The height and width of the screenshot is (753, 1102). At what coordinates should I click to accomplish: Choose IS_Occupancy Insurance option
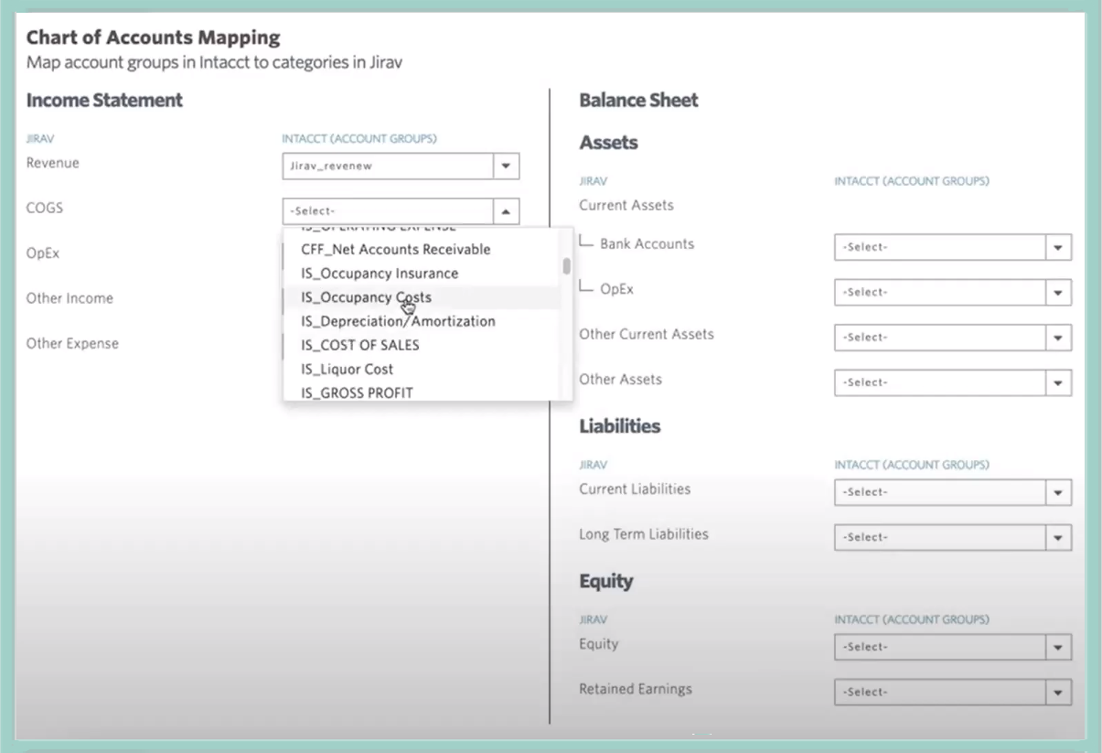[x=380, y=274]
